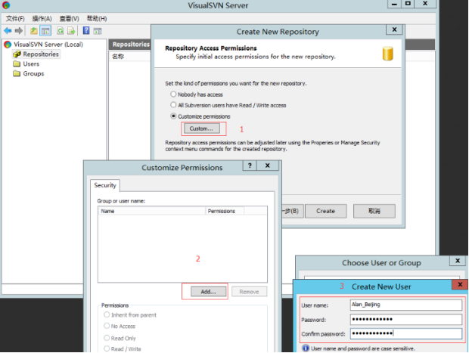Toggle the show/hide console tree icon
This screenshot has height=353, width=469.
point(45,30)
